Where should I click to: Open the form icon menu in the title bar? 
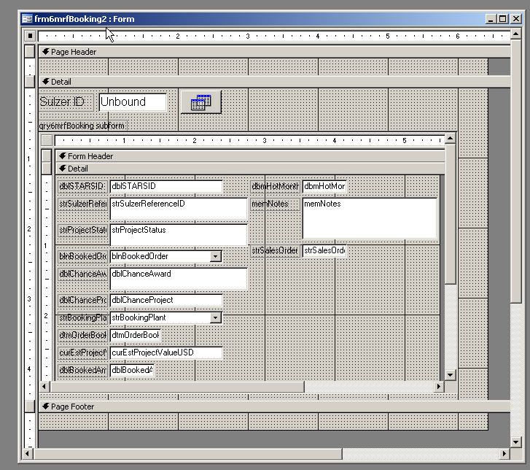pos(26,19)
